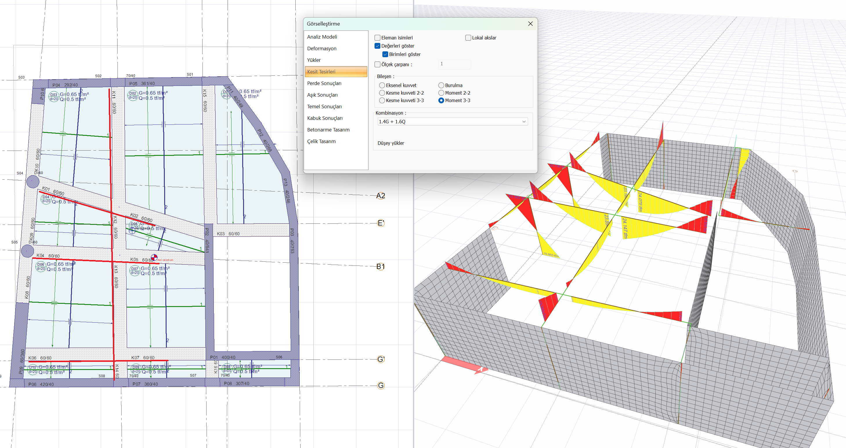Enable the Eleman isimleri checkbox
Image resolution: width=846 pixels, height=448 pixels.
click(378, 38)
